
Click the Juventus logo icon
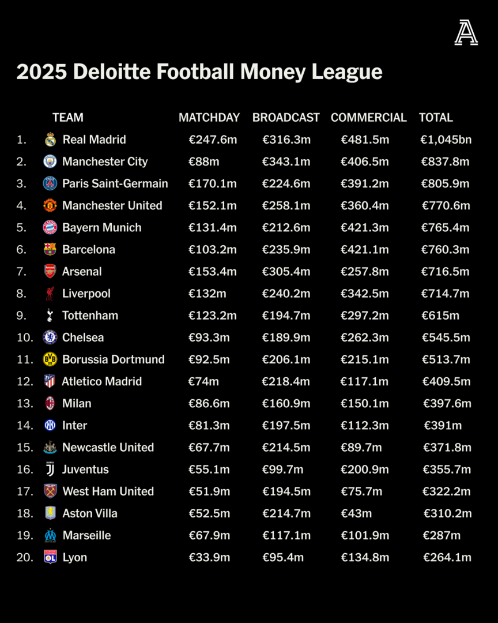[50, 469]
